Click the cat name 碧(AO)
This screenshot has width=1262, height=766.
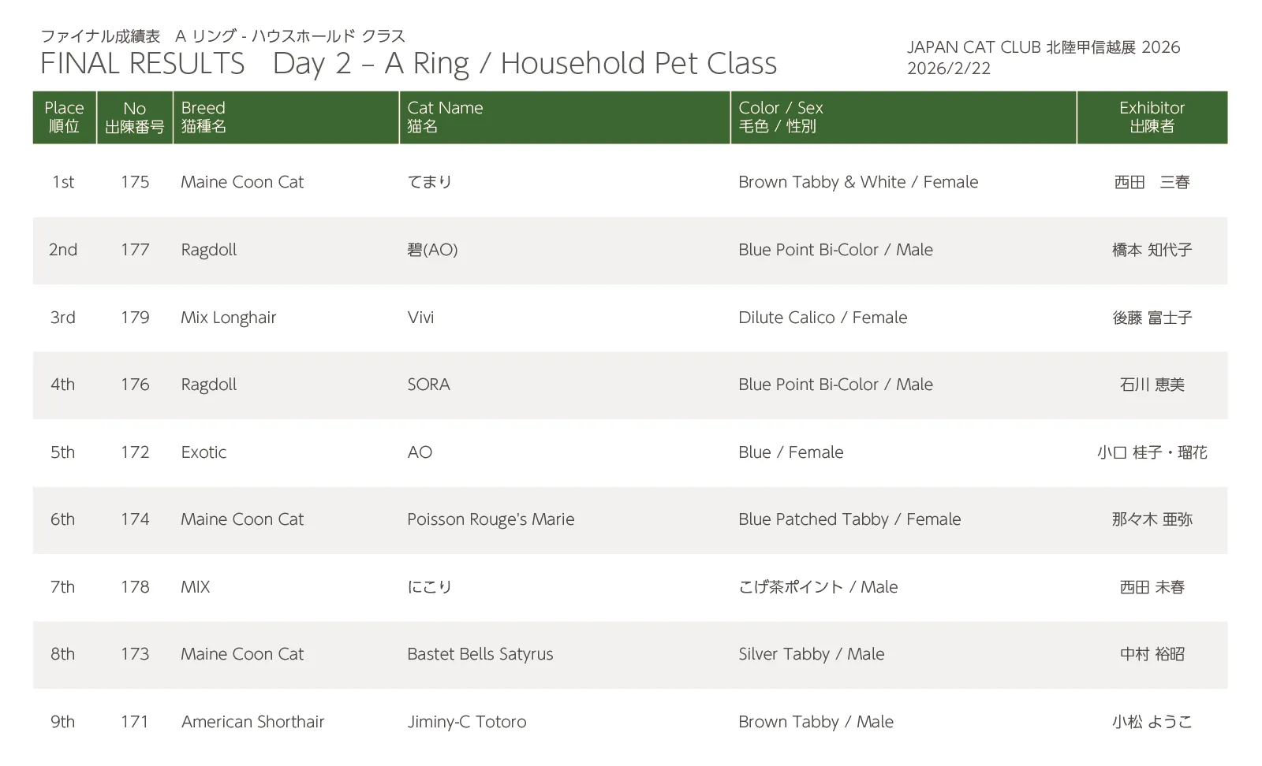[432, 250]
